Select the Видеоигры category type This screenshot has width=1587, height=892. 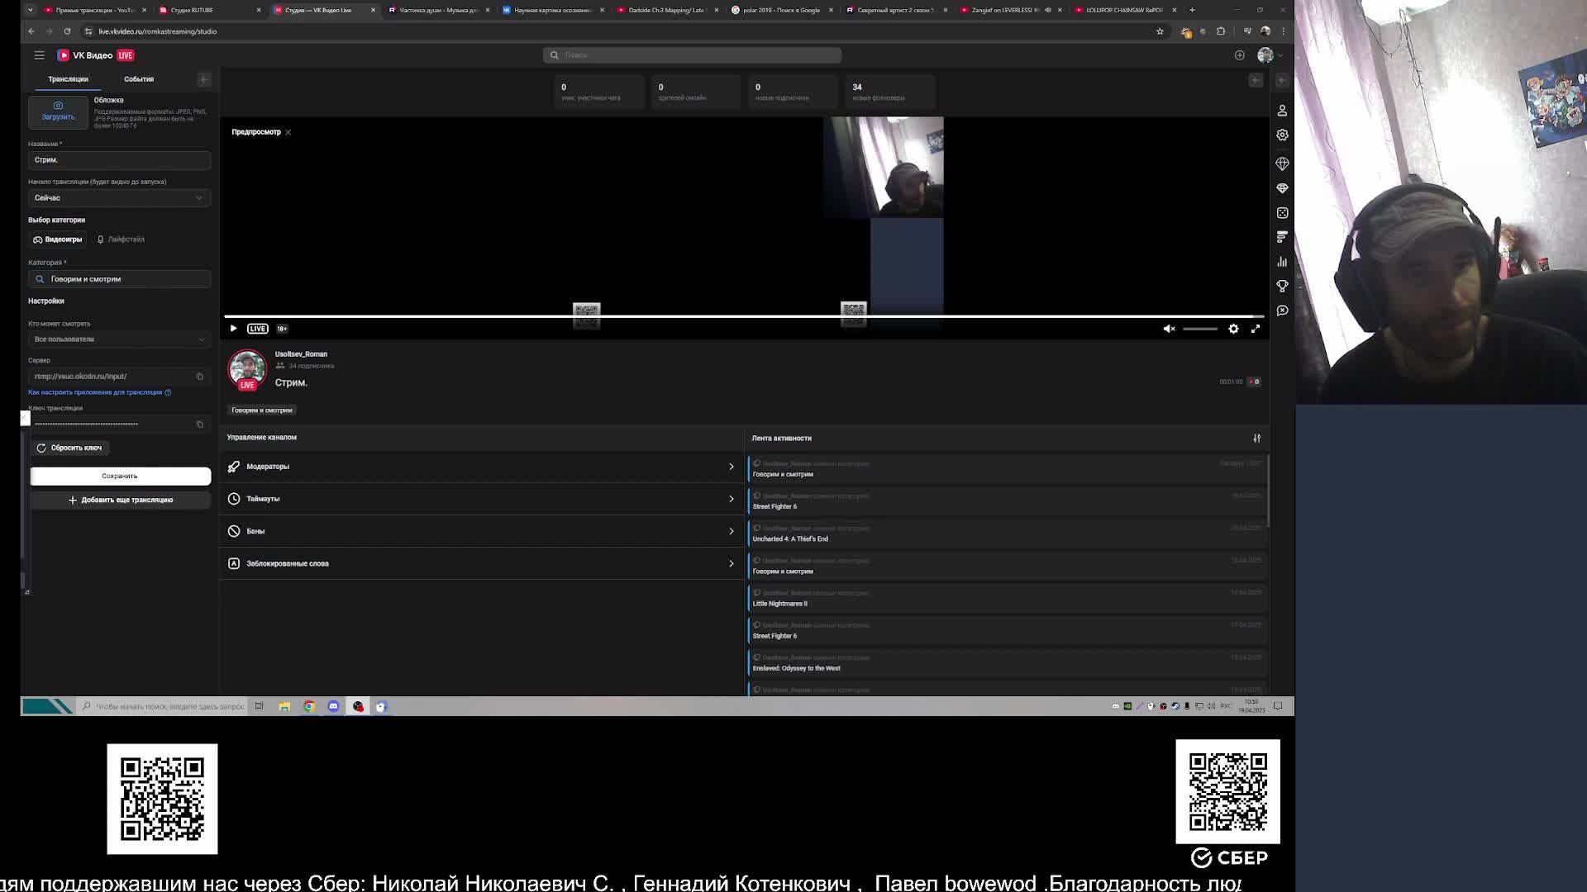click(x=58, y=240)
